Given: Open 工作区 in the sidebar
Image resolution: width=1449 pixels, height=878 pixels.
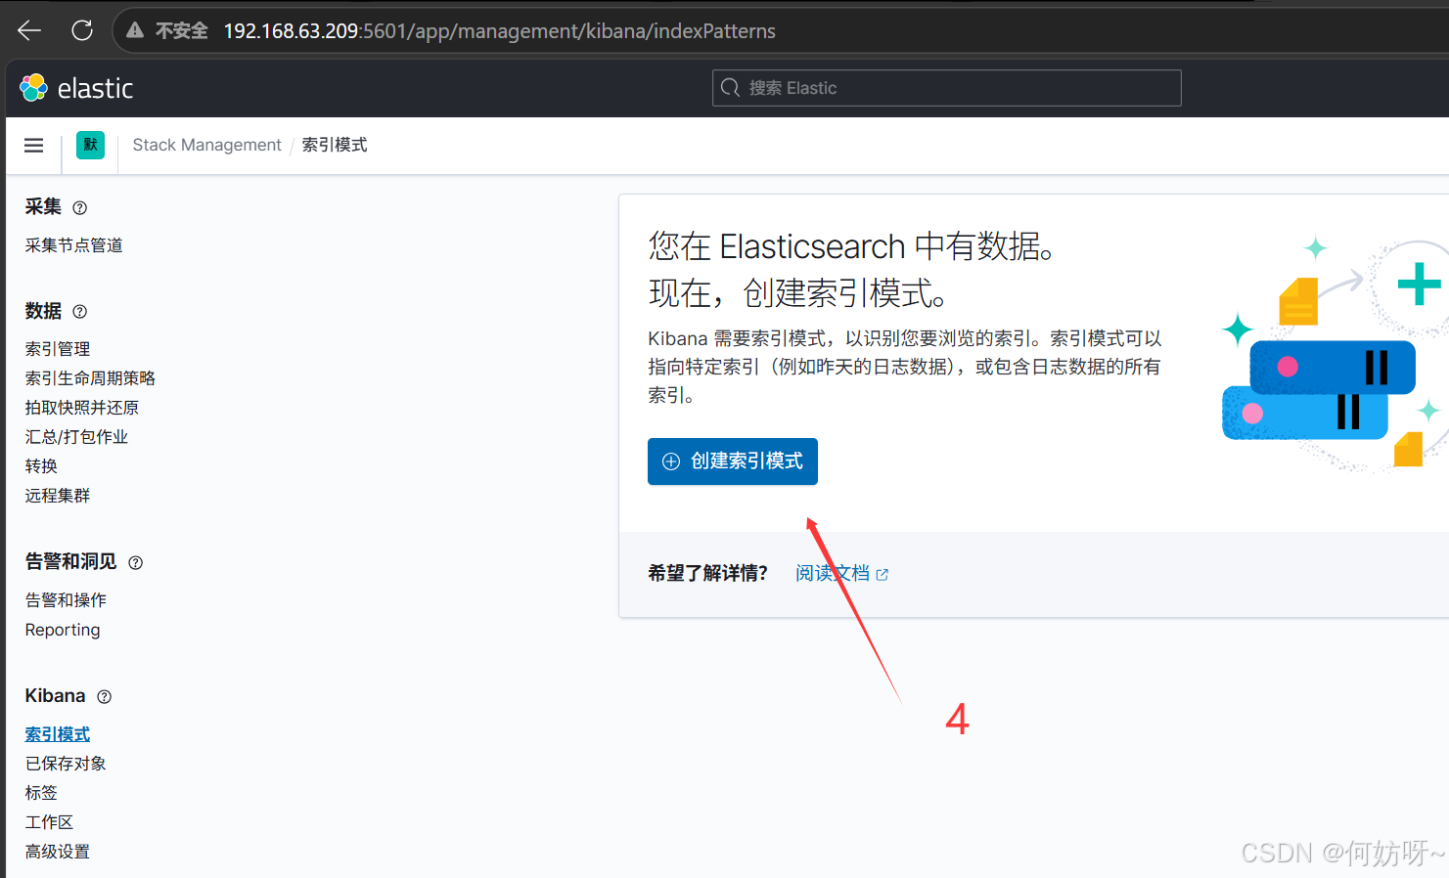Looking at the screenshot, I should [x=49, y=822].
